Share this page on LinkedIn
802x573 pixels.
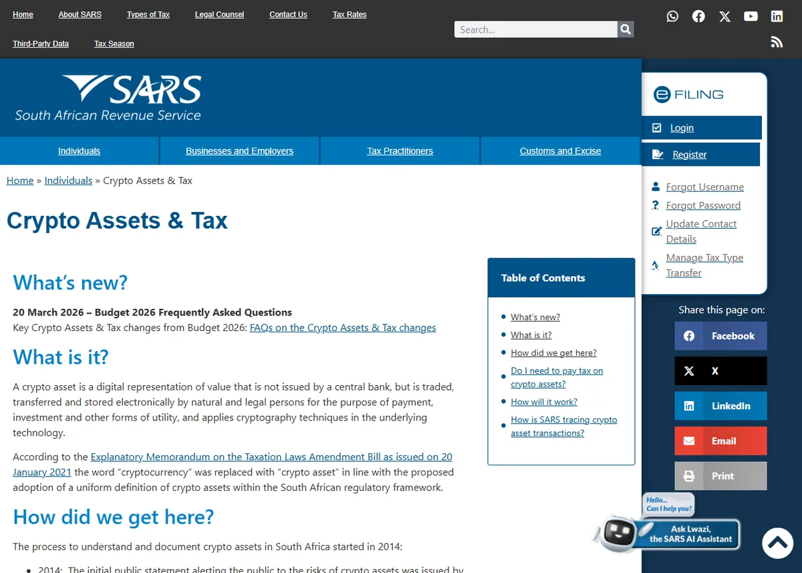coord(720,406)
